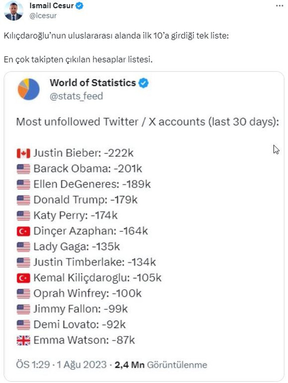Click the Turkish flag beside Dinçer Azaphan
Image resolution: width=288 pixels, height=383 pixels.
(23, 231)
